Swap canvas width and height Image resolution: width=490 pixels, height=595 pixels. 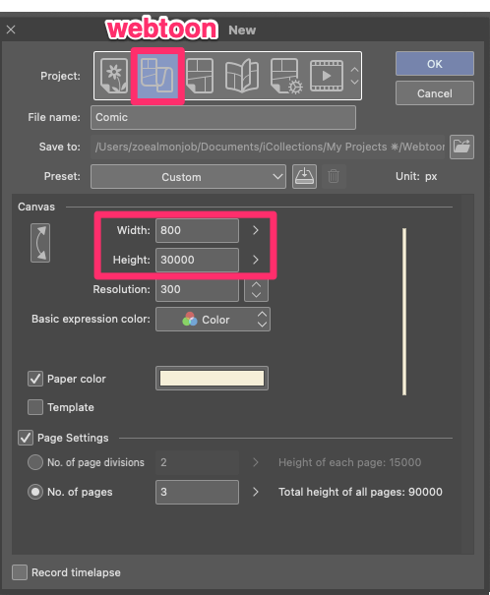click(x=40, y=243)
